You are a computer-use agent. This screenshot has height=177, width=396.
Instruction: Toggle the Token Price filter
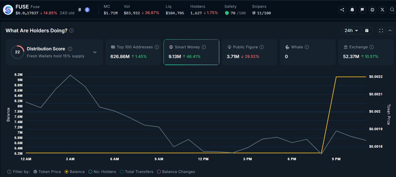(47, 172)
